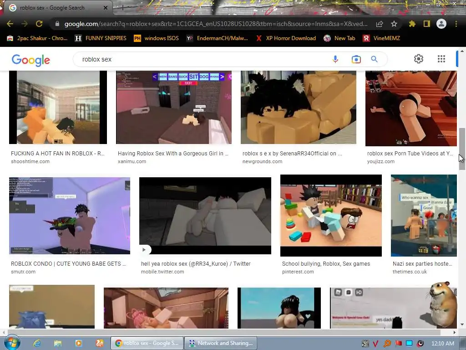Click the horizontal scrollbar left arrow
This screenshot has height=350, width=466.
click(x=4, y=332)
